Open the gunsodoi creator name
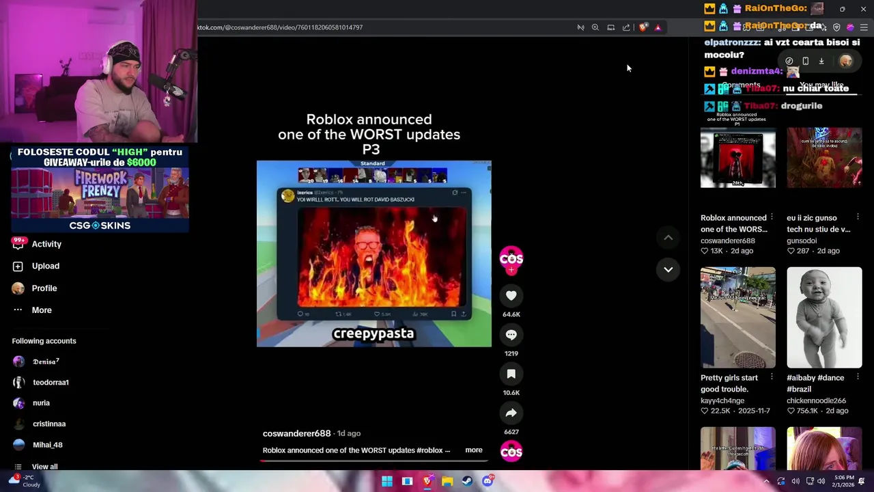The image size is (874, 492). [802, 241]
